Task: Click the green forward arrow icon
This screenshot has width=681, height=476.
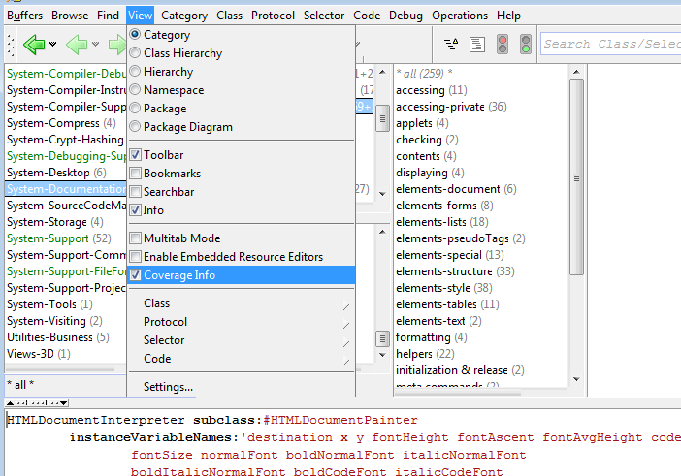Action: coord(117,44)
